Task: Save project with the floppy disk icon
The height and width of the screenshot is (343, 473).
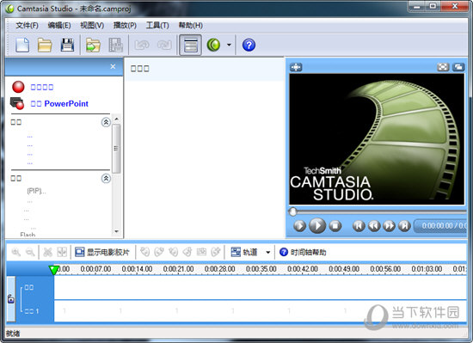Action: click(x=67, y=46)
